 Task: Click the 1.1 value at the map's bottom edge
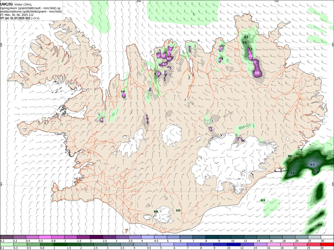click(312, 230)
